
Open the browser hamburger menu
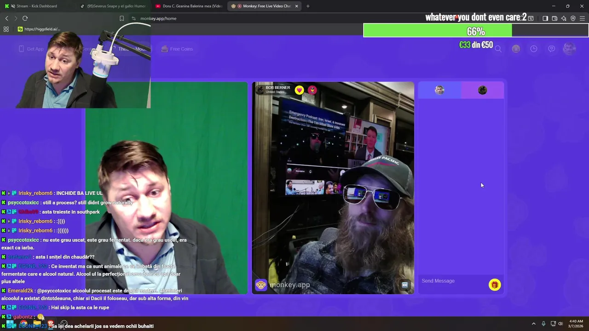[582, 18]
